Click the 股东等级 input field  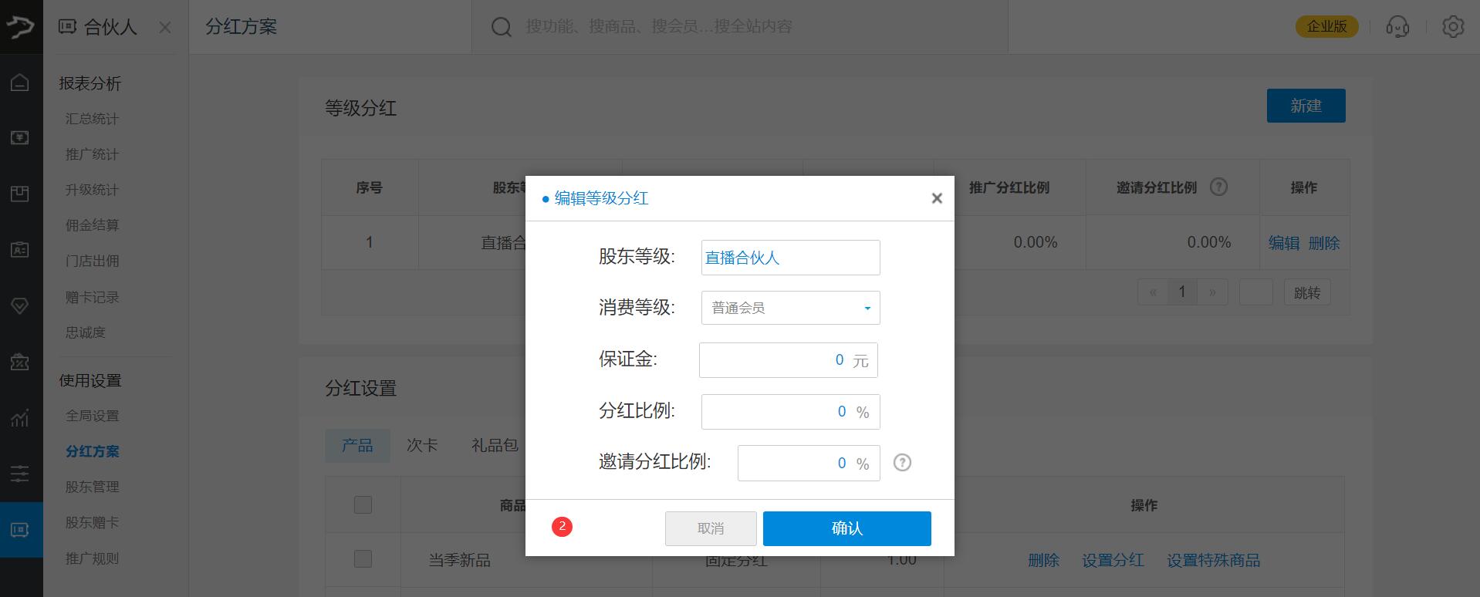(x=790, y=258)
